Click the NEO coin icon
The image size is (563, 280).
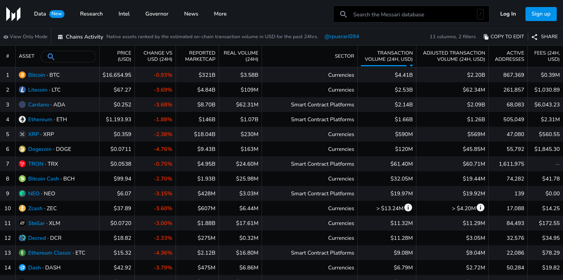coord(22,193)
